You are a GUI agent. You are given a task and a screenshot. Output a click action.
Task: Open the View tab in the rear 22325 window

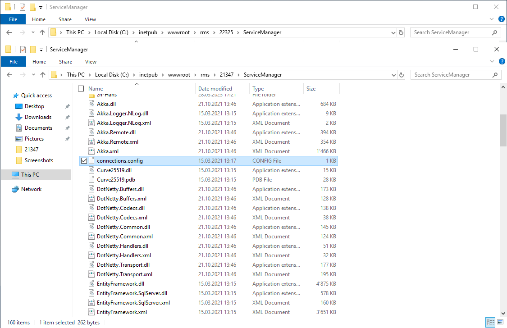click(x=90, y=19)
